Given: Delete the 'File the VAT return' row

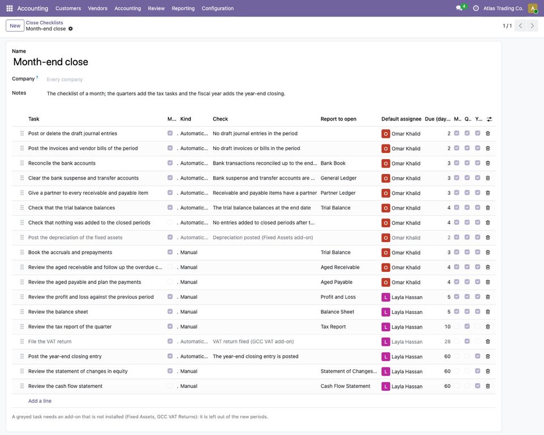Looking at the screenshot, I should click(488, 342).
